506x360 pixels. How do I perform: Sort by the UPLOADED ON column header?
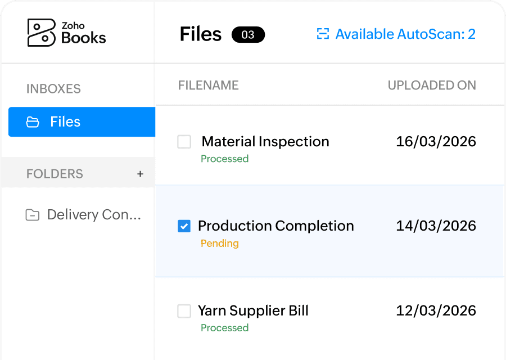tap(432, 85)
